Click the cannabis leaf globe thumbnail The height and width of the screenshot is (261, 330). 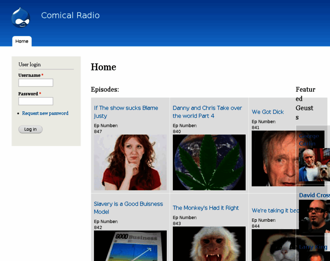pyautogui.click(x=209, y=162)
